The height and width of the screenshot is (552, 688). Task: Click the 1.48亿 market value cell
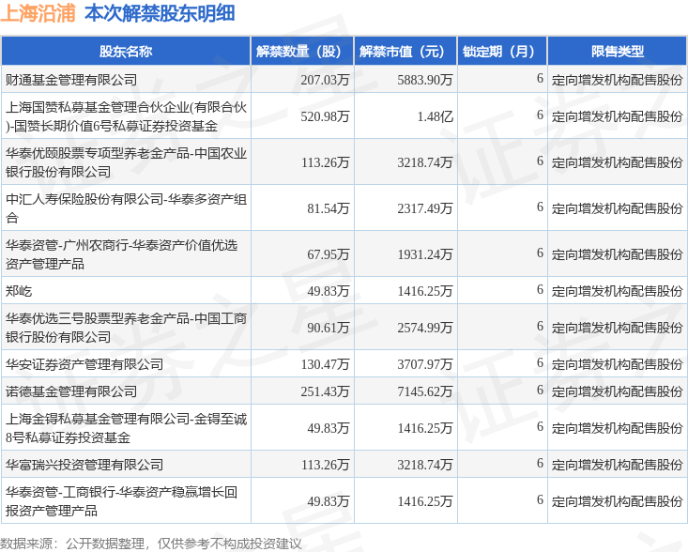(436, 116)
